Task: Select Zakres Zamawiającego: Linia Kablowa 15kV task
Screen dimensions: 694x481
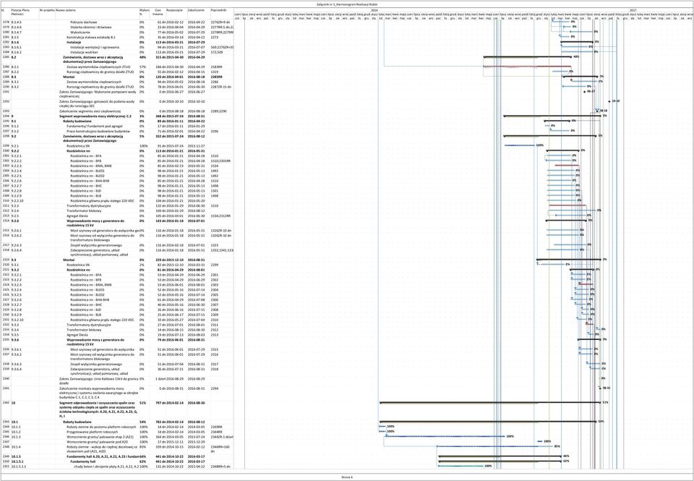Action: (x=98, y=381)
